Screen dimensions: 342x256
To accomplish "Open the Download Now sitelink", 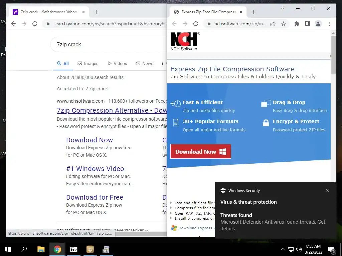I will [90, 140].
